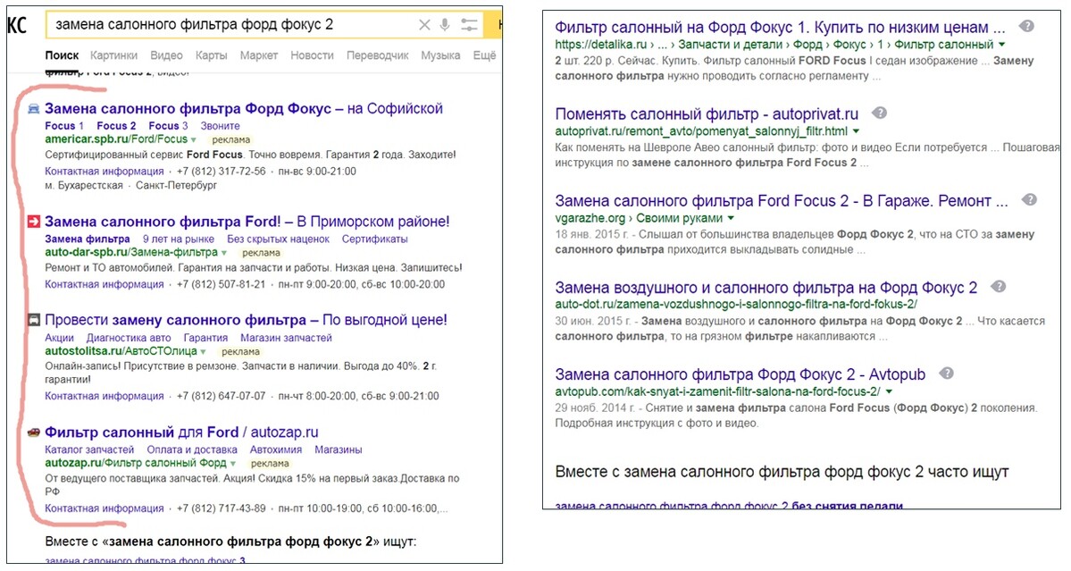Open dropdown arrow after detalika.ru breadcrumb

(1002, 45)
